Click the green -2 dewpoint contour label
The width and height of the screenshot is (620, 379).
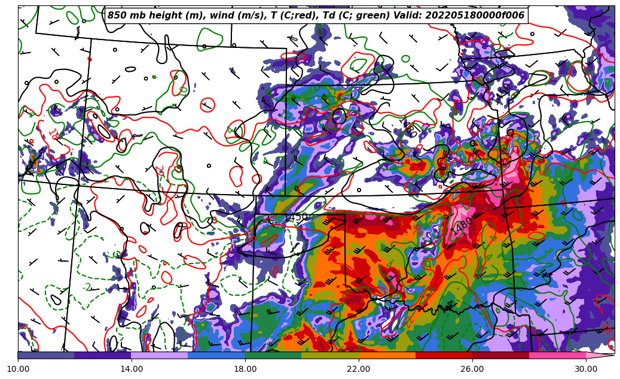87,287
